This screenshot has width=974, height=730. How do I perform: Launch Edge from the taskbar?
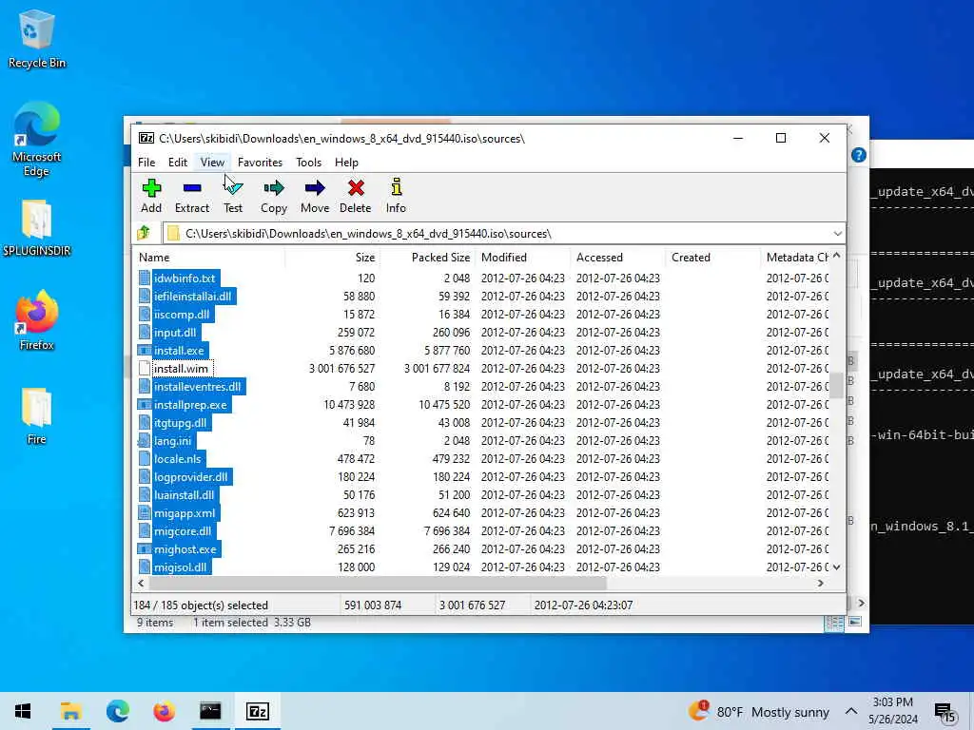point(117,711)
